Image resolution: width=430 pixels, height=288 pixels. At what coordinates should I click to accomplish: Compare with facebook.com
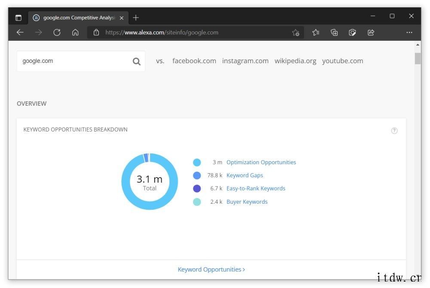pos(194,61)
